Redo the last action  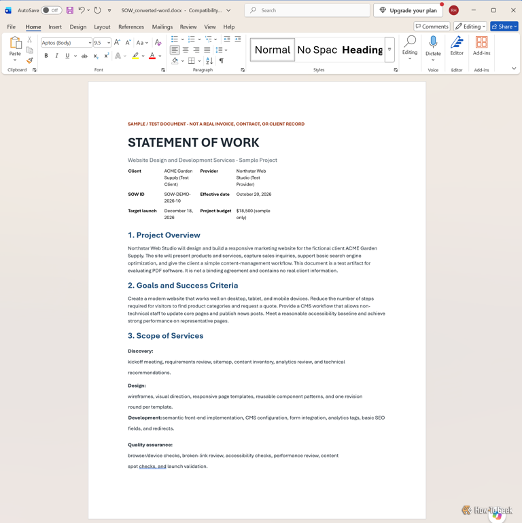point(97,10)
